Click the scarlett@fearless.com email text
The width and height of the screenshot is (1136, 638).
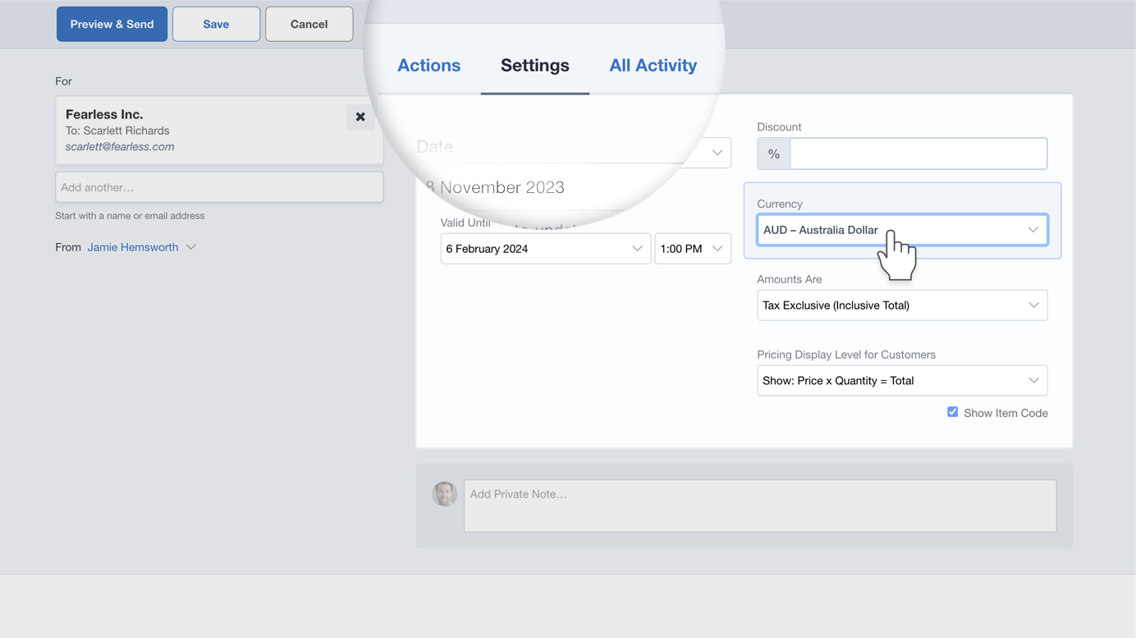(x=120, y=147)
